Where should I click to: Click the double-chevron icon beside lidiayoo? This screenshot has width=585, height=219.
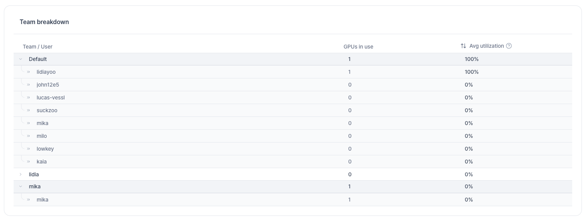[x=28, y=72]
